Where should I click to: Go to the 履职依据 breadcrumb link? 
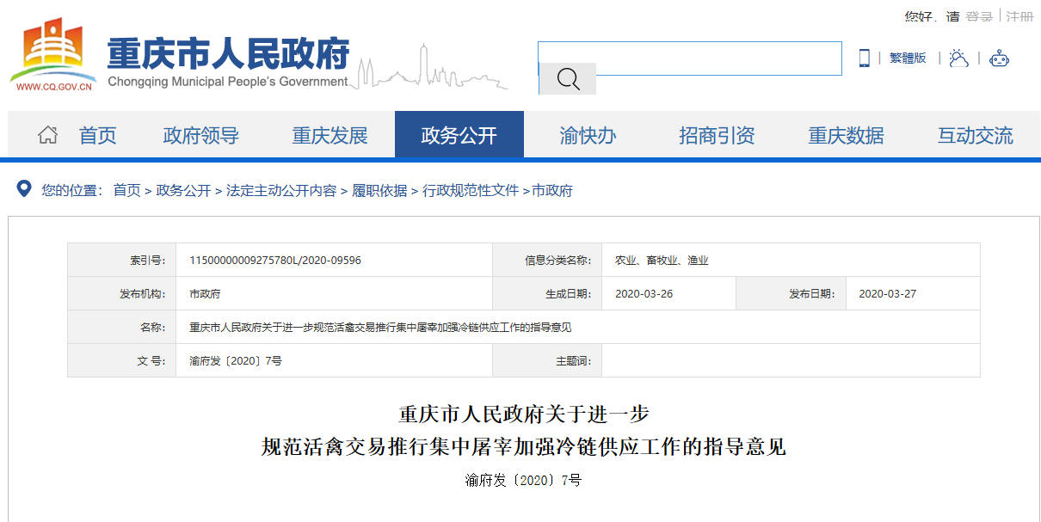pos(379,190)
